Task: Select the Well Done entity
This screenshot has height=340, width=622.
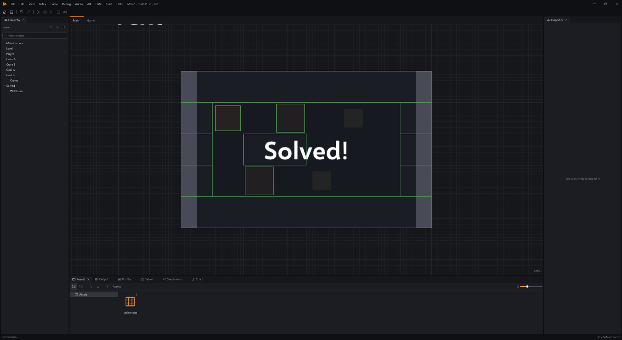Action: click(x=17, y=91)
